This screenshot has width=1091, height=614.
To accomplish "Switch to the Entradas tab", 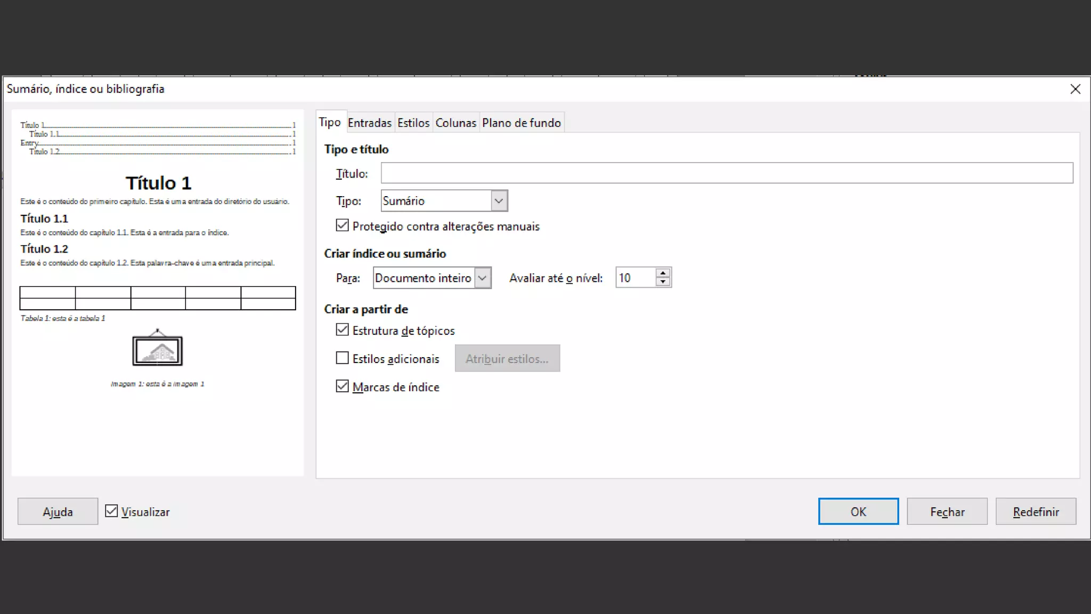I will coord(369,123).
